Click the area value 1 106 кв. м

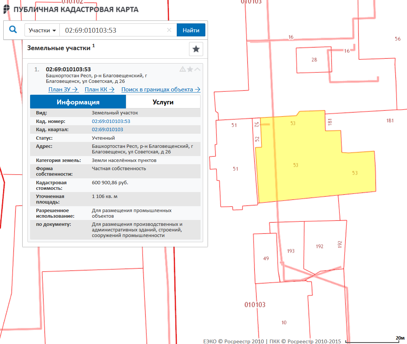click(104, 197)
